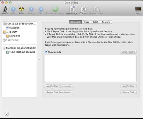The height and width of the screenshot is (119, 143).
Task: Close the Disk Utility window
Action: pyautogui.click(x=3, y=3)
